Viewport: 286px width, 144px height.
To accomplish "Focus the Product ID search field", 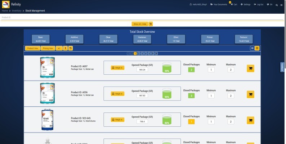I will [x=142, y=18].
